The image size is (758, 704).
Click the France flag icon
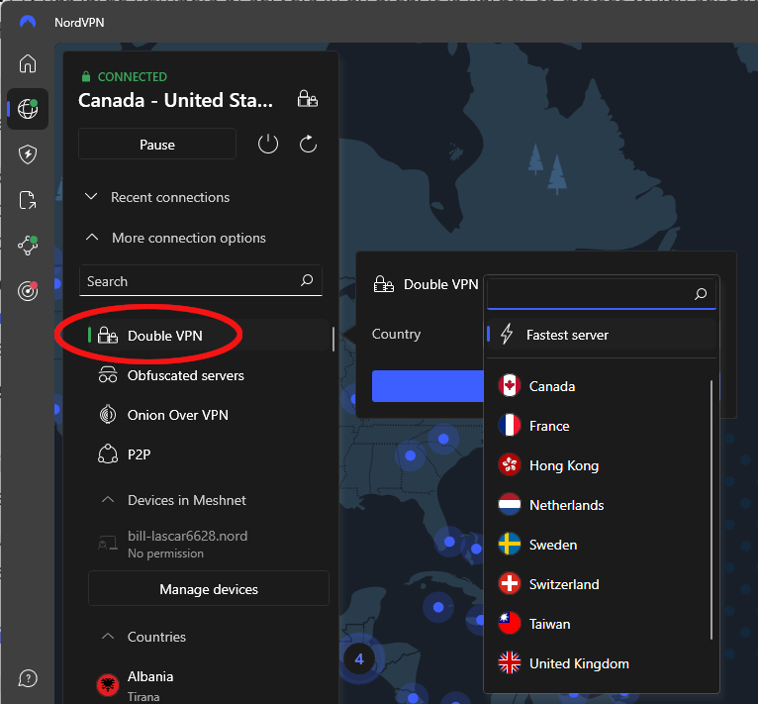tap(510, 426)
